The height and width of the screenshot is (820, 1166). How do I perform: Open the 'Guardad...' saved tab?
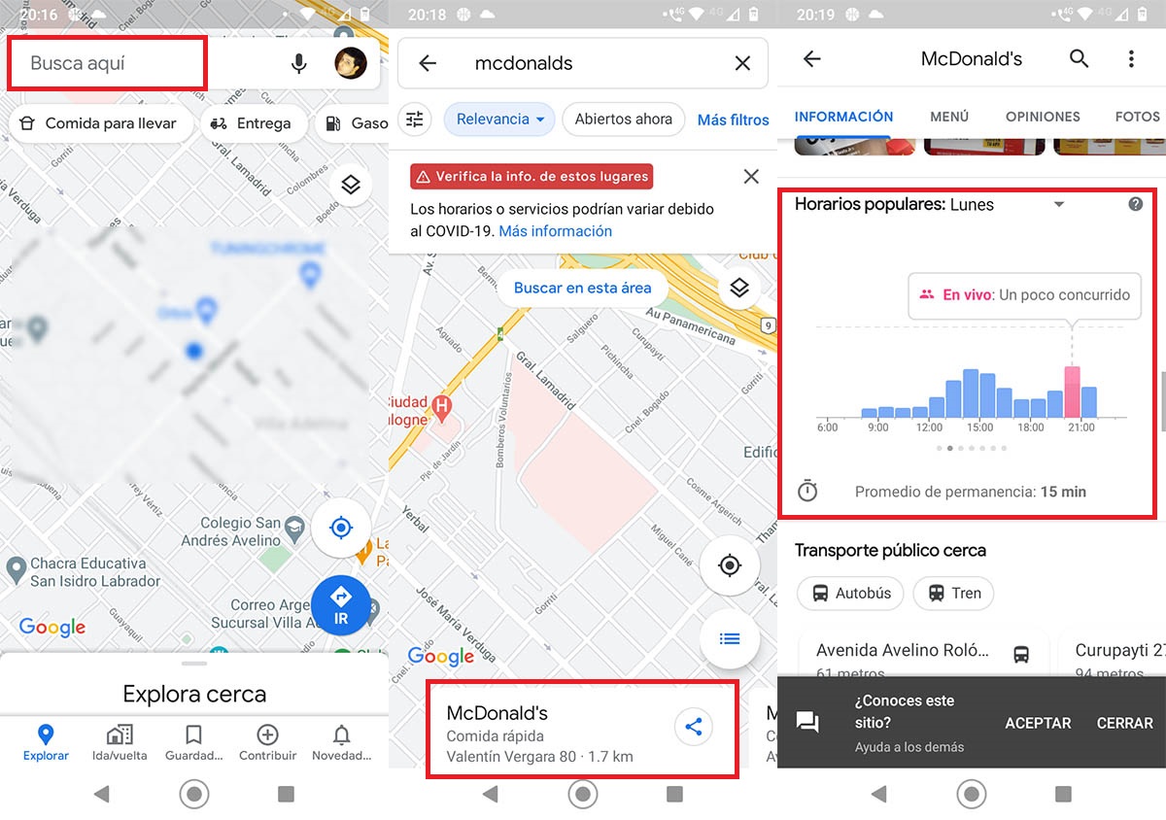(x=193, y=743)
